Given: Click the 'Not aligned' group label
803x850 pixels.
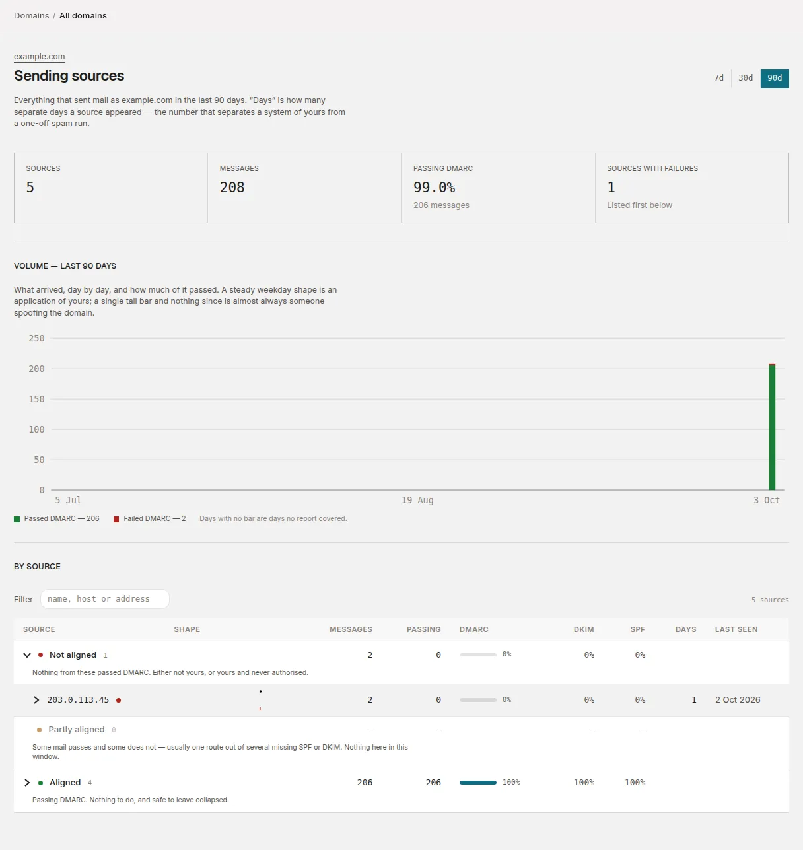Looking at the screenshot, I should tap(73, 655).
